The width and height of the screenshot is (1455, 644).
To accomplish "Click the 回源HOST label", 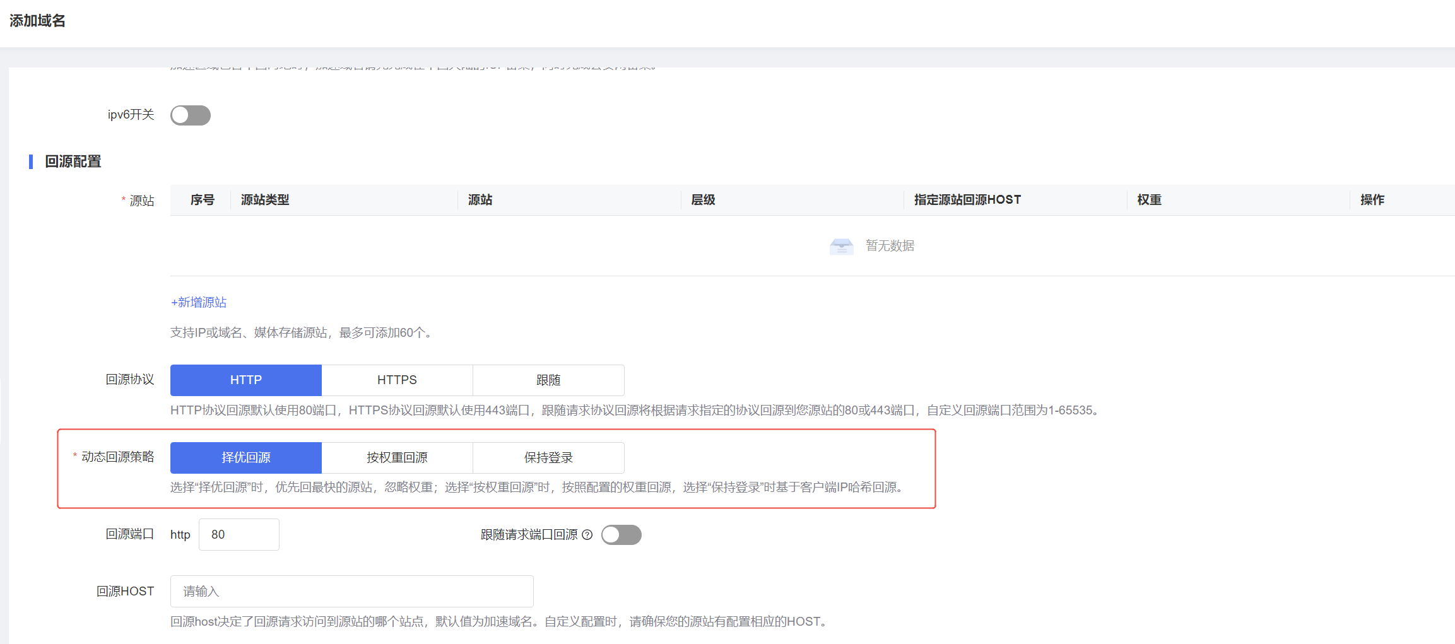I will click(126, 592).
